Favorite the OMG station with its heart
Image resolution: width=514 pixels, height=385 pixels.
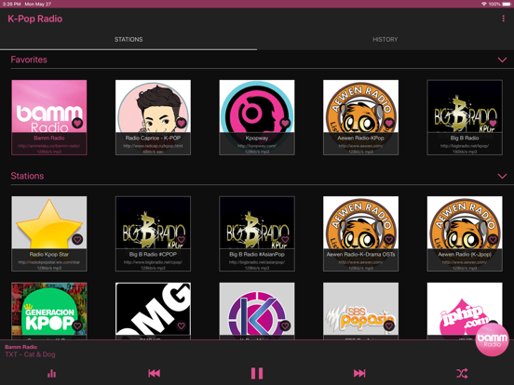182,325
